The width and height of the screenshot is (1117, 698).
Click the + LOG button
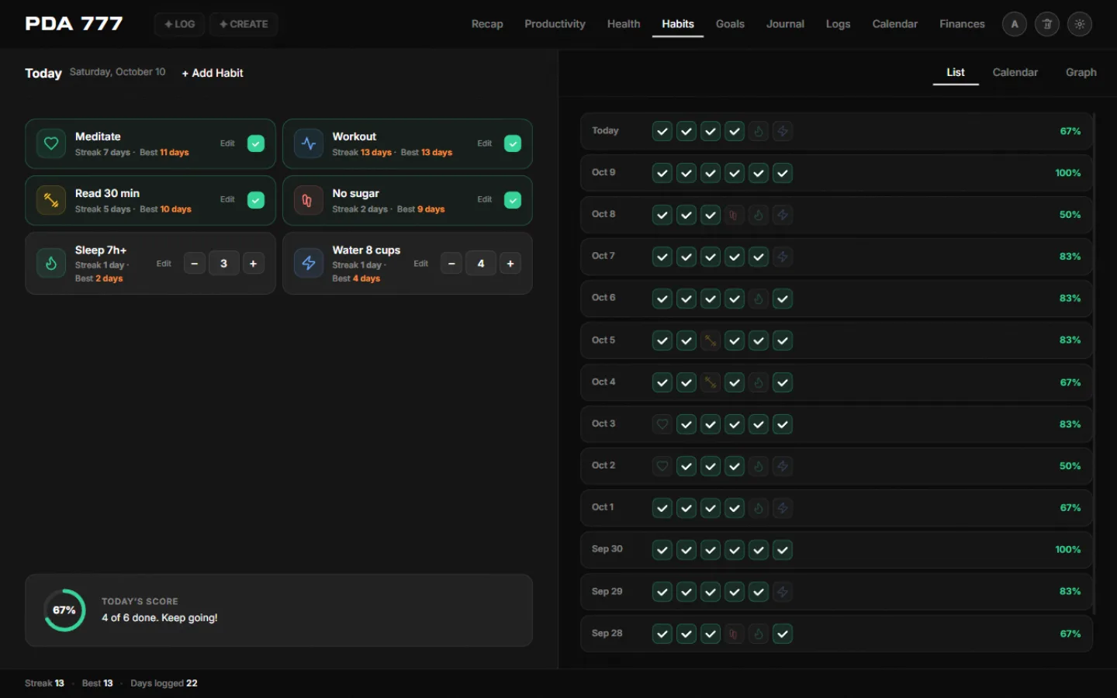click(x=179, y=24)
